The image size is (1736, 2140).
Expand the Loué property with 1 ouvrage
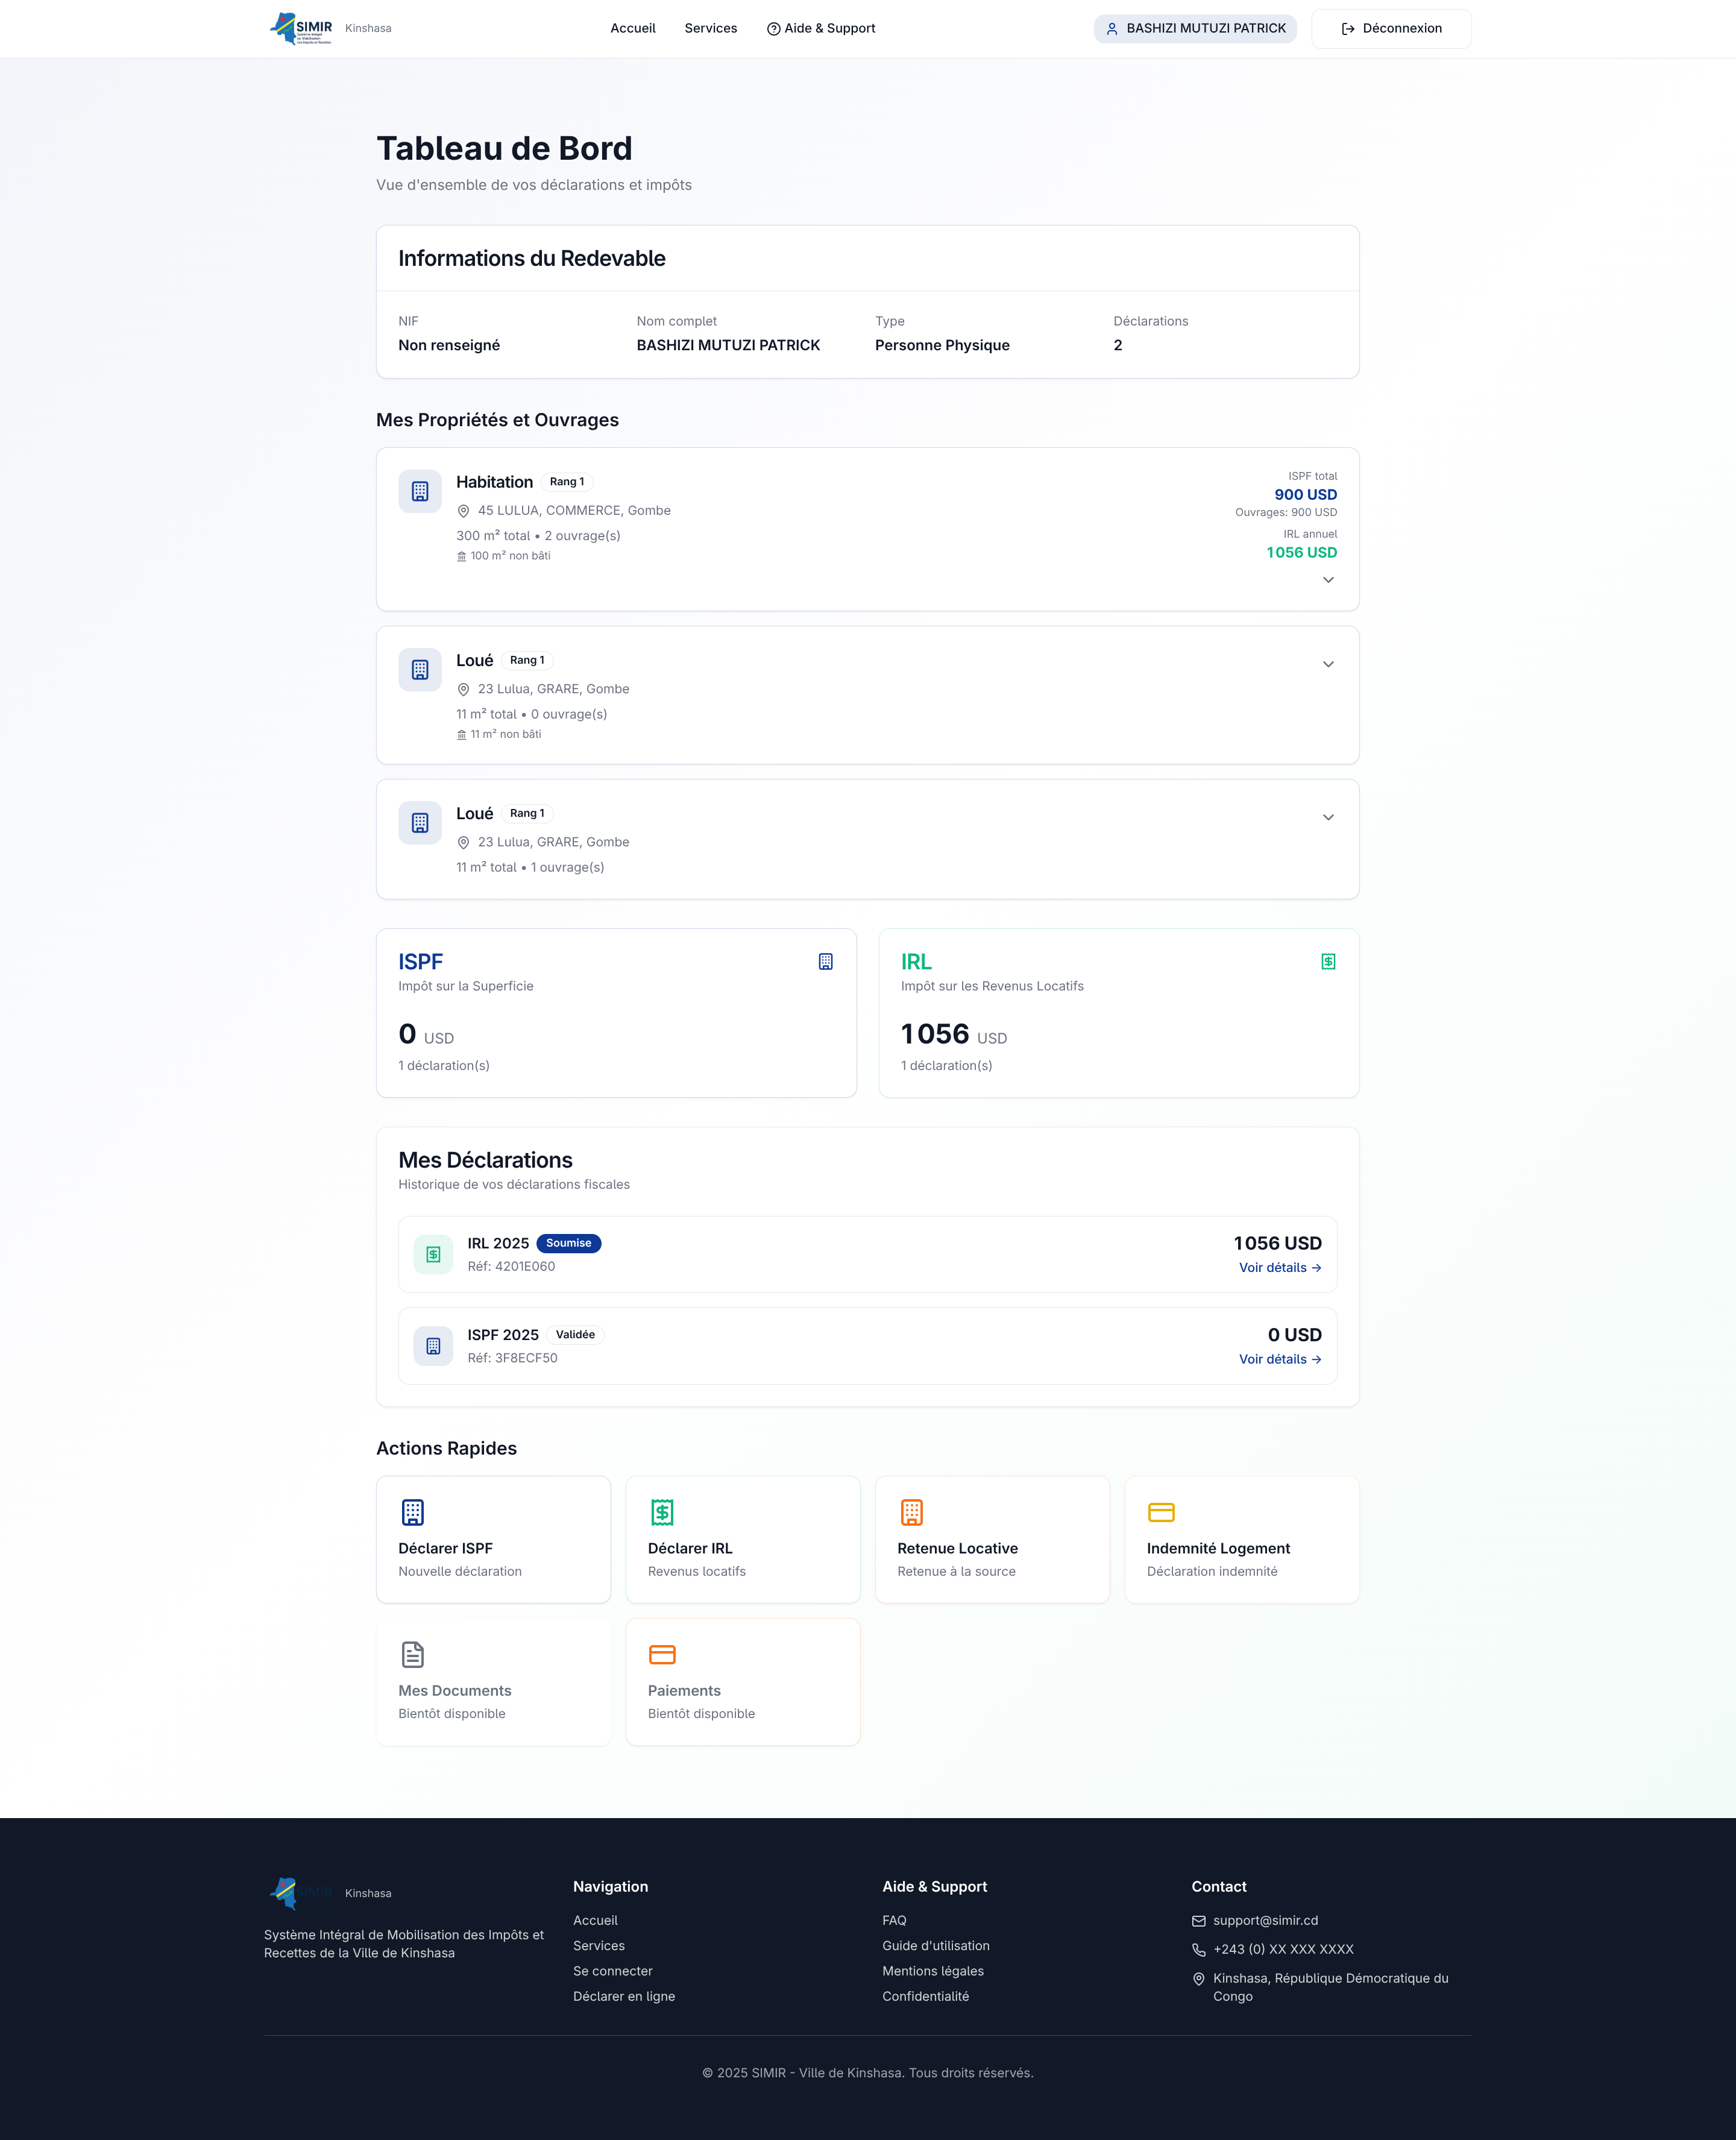(x=1328, y=817)
